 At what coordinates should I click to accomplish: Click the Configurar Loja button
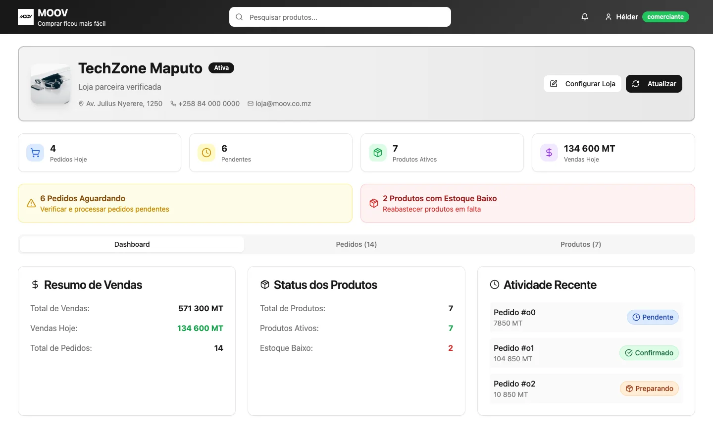pyautogui.click(x=582, y=84)
